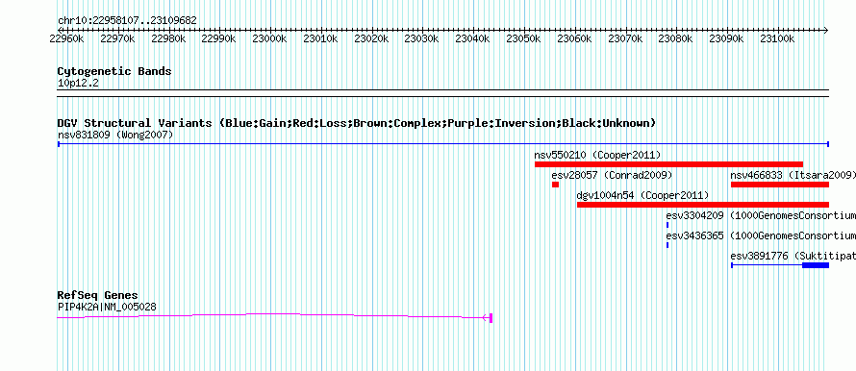Click the 23000k ruler tick label

pos(269,38)
